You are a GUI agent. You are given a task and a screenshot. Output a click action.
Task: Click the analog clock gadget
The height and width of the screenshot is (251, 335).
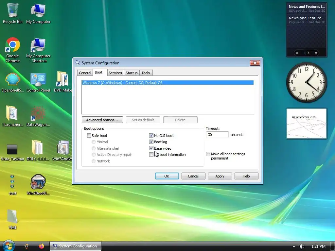(306, 82)
